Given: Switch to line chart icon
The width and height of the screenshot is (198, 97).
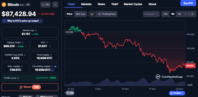Looking at the screenshot, I should point(92,14).
